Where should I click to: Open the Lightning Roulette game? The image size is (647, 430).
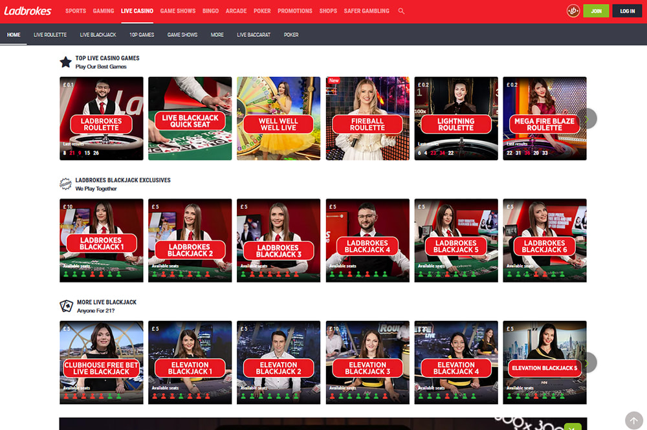[456, 118]
